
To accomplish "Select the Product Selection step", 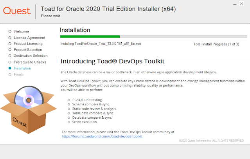I will tap(28, 50).
